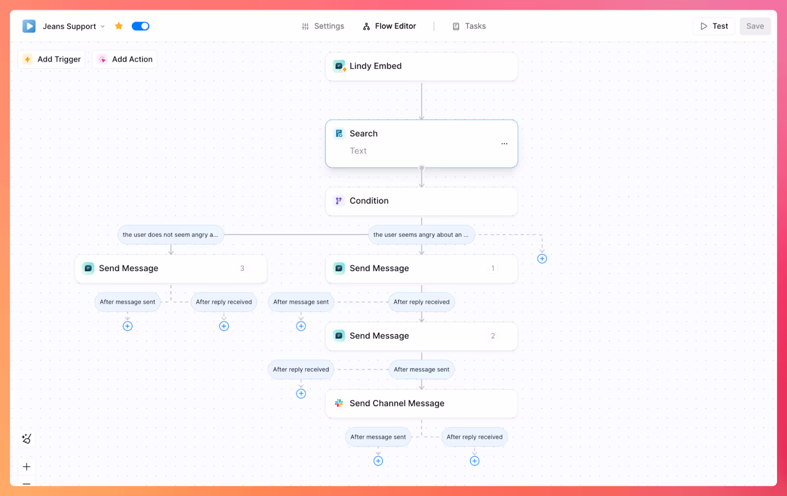Select the 'user does not seem angry' condition
787x496 pixels.
point(171,234)
